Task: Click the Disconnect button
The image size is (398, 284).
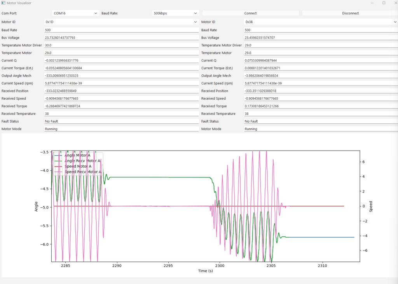Action: pyautogui.click(x=350, y=13)
